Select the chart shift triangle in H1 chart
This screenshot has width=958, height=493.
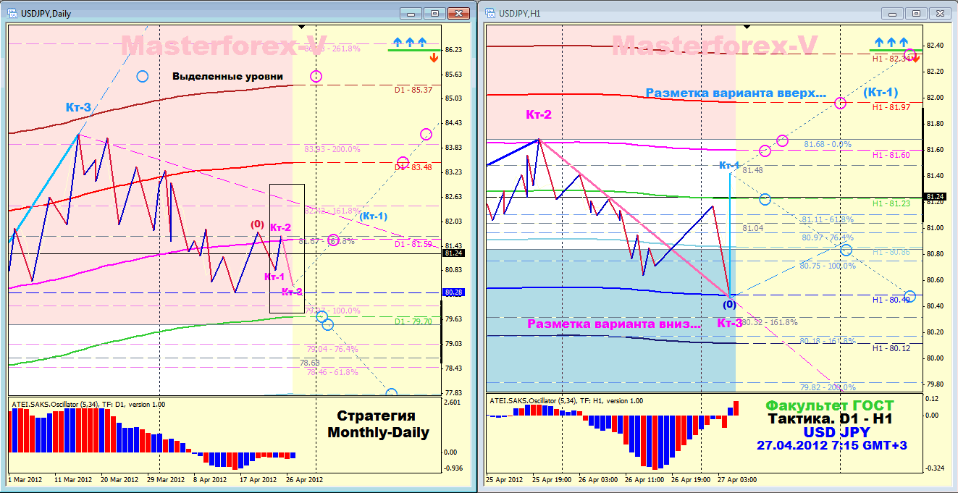point(748,26)
